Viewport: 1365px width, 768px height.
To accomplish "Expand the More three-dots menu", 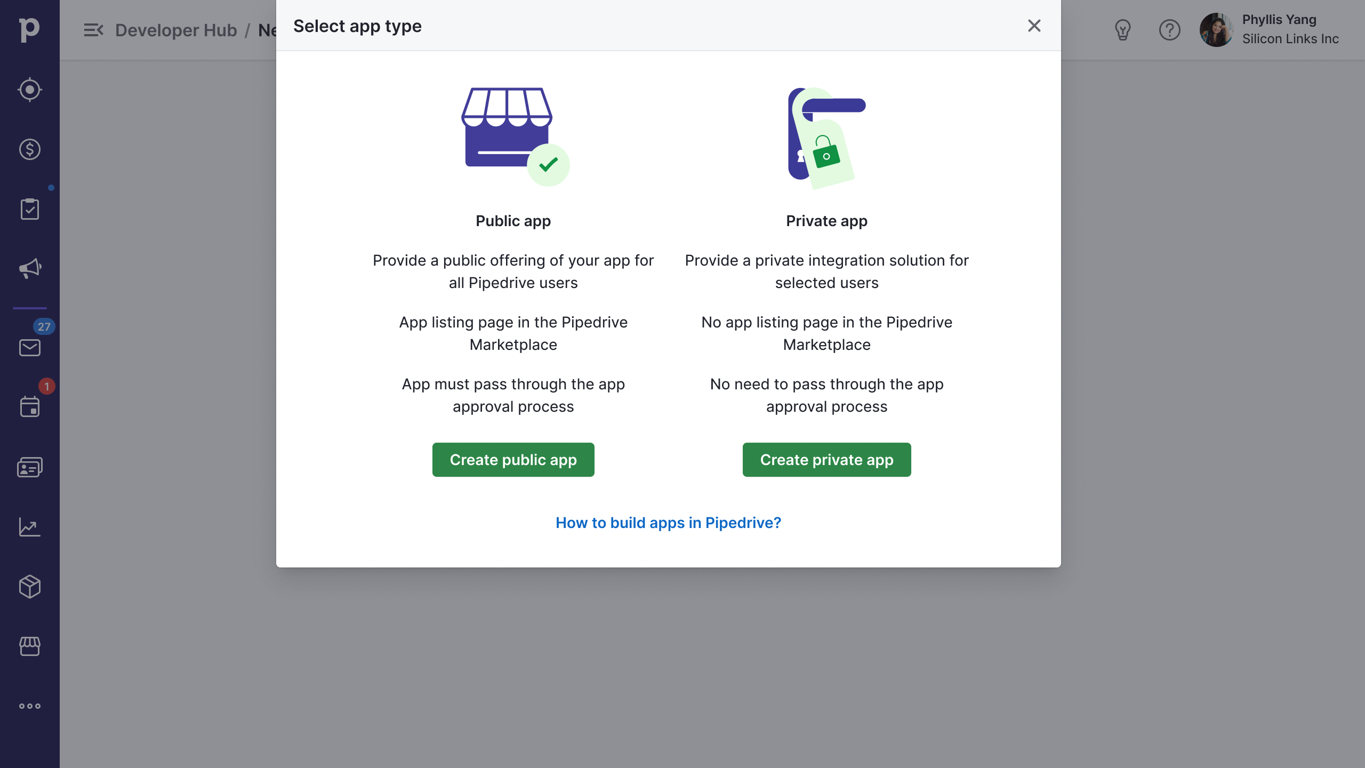I will (x=29, y=706).
